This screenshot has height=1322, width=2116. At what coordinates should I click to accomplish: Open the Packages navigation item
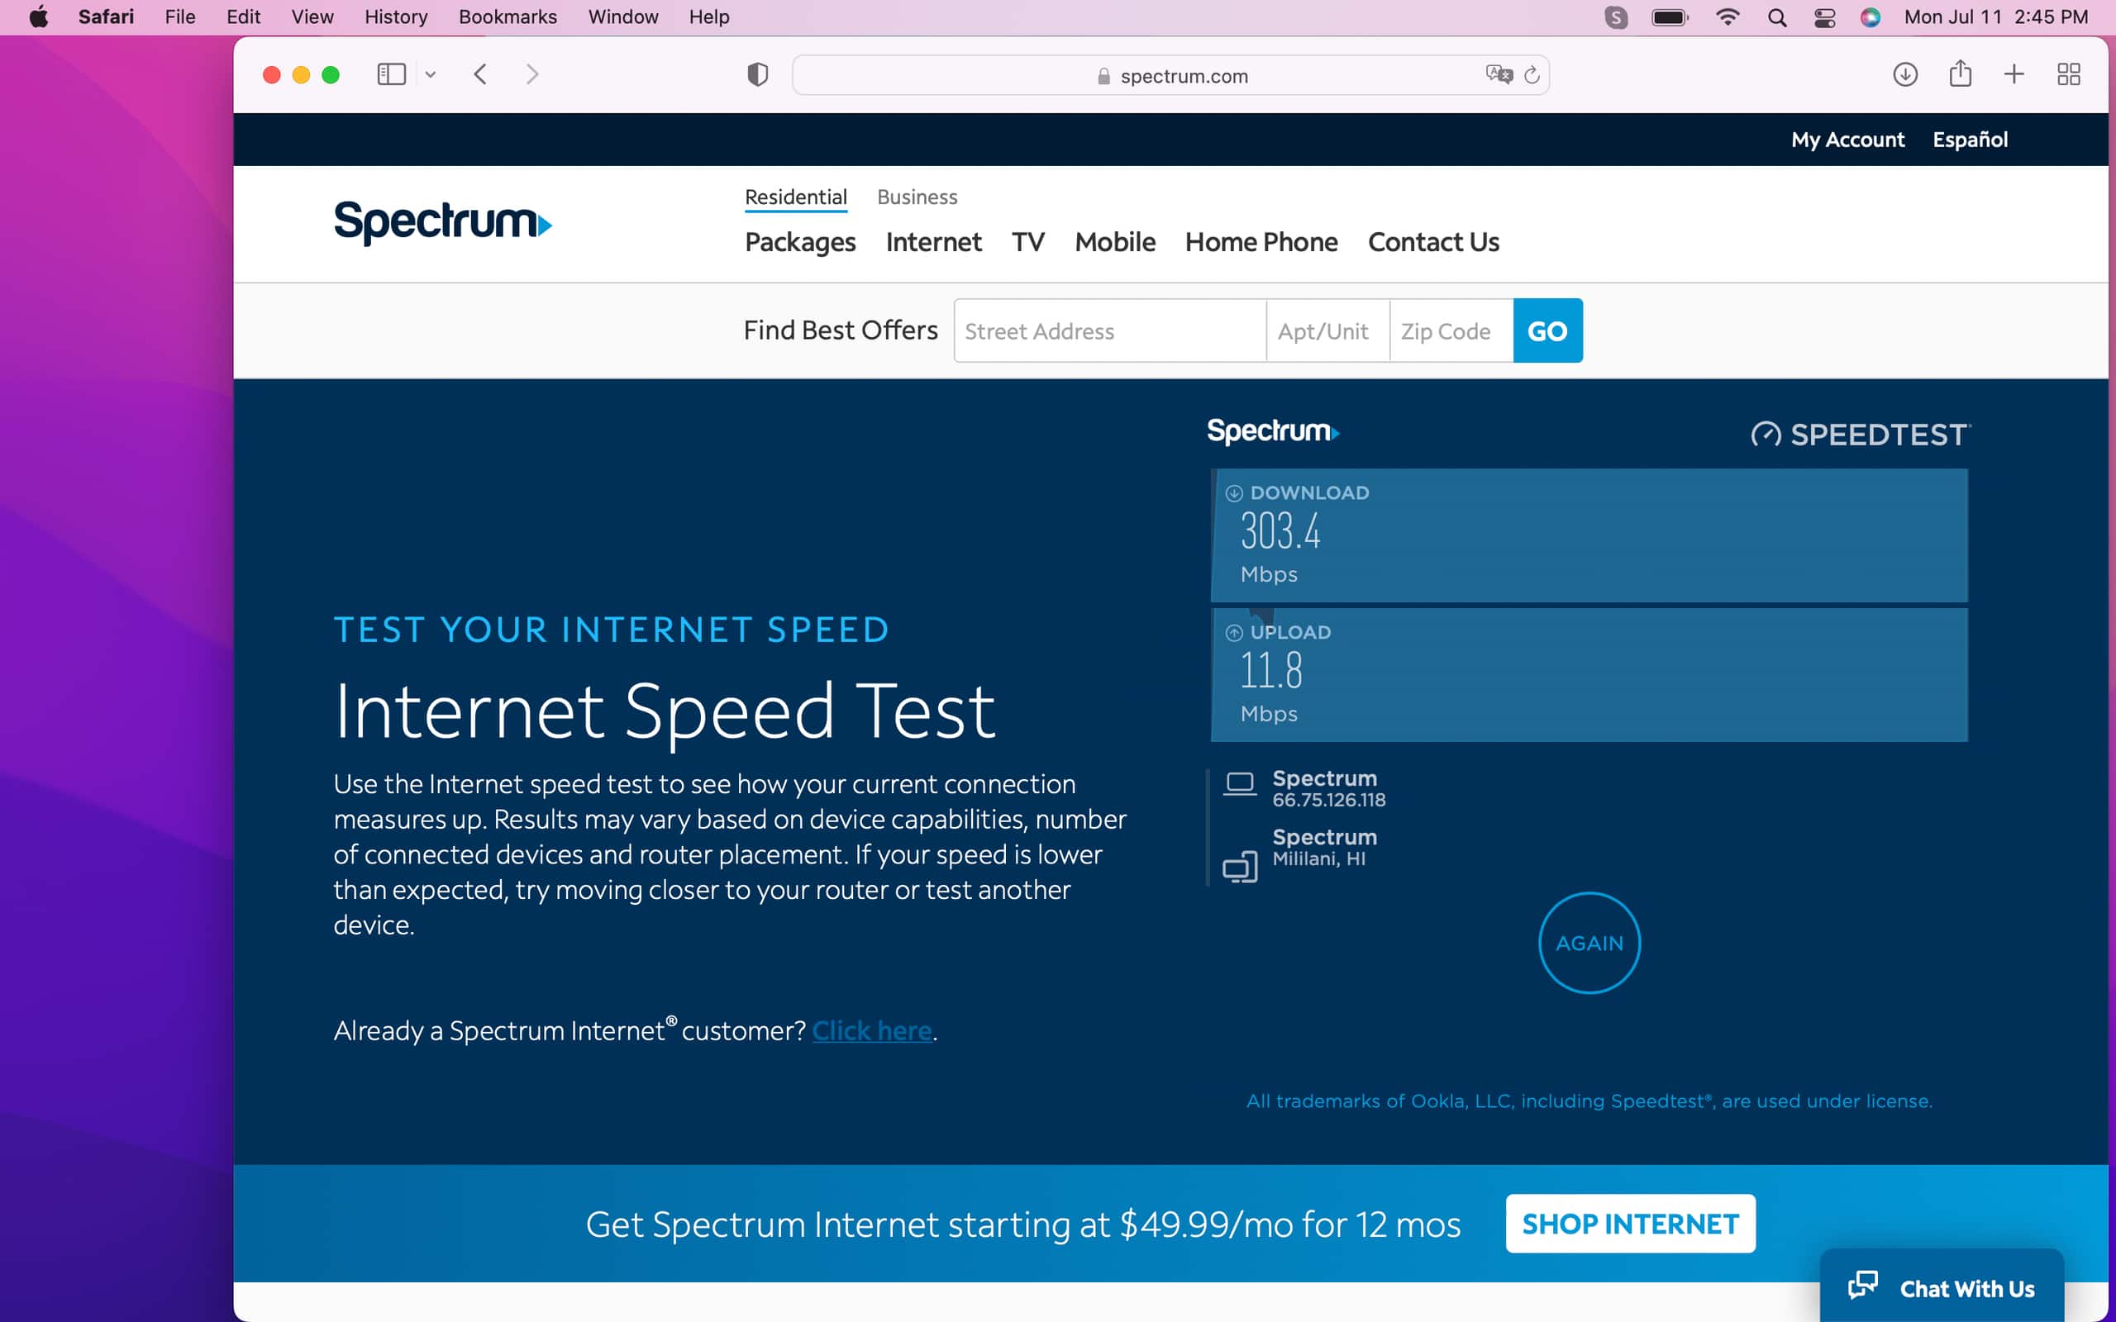[x=800, y=242]
